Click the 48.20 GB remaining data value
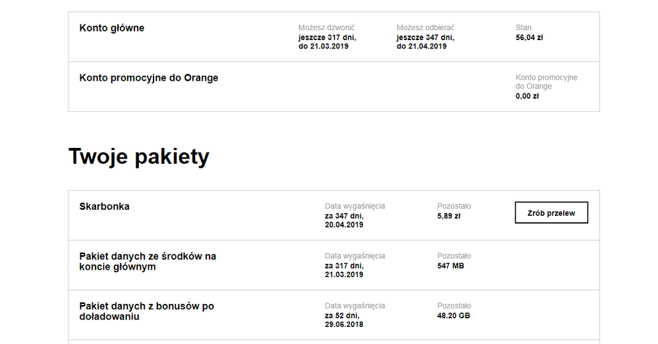Screen dimensions: 658x344 click(x=453, y=316)
